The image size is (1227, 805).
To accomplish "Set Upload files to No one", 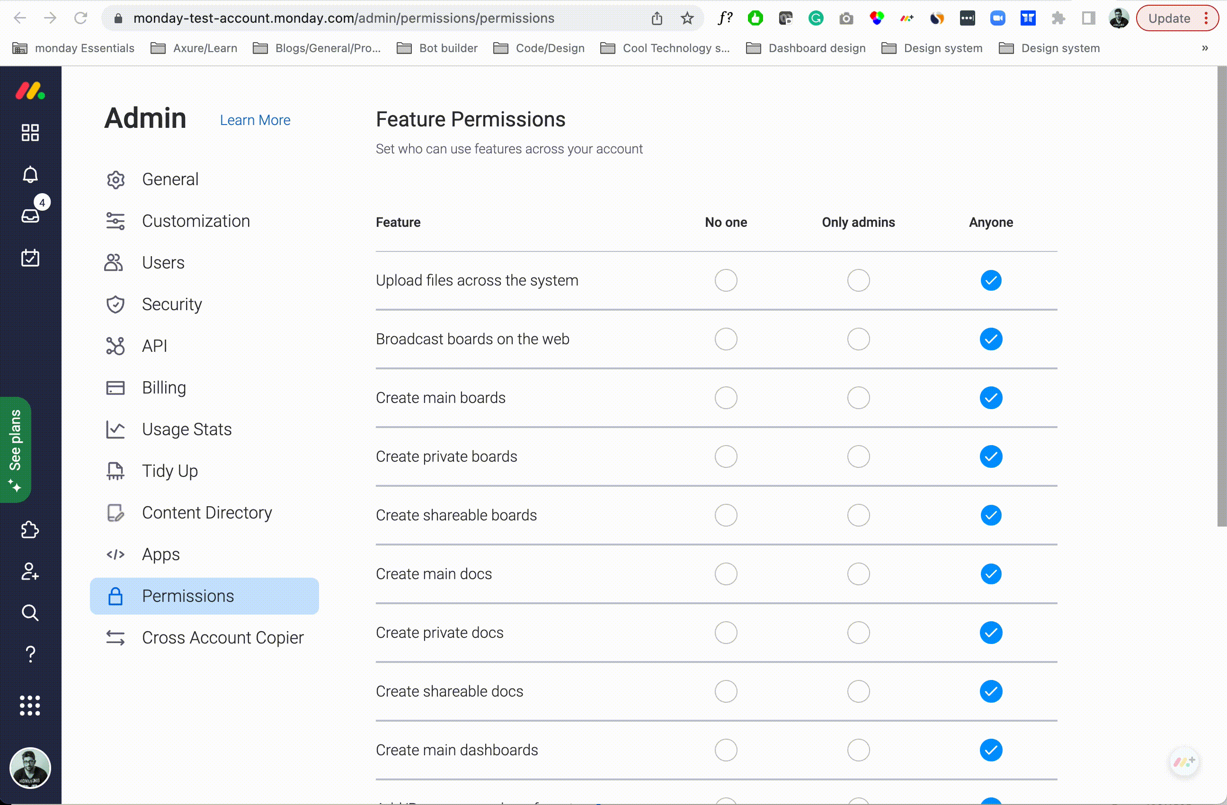I will [x=726, y=280].
